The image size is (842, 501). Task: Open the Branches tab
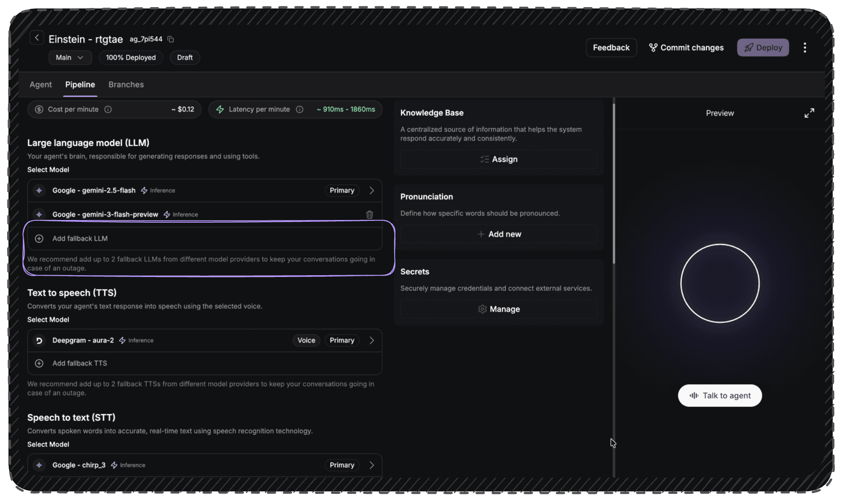pyautogui.click(x=126, y=85)
